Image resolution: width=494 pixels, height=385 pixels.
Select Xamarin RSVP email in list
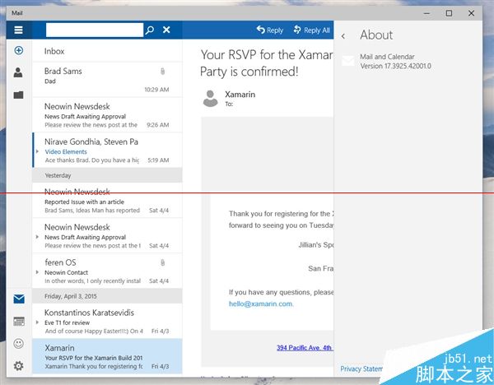point(107,356)
